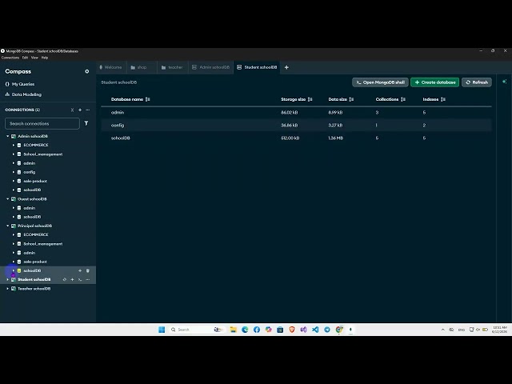Image resolution: width=512 pixels, height=384 pixels.
Task: Open a new tab with plus button
Action: coord(286,67)
